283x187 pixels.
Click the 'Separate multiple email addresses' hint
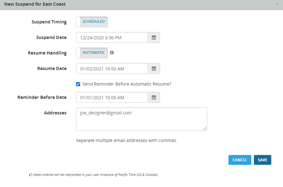click(126, 140)
